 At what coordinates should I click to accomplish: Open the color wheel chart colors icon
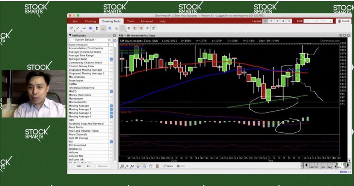click(138, 166)
